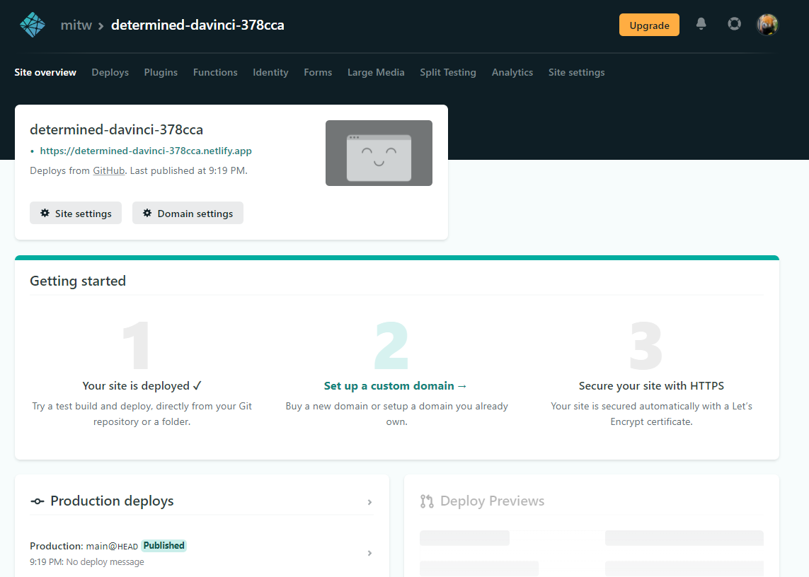The height and width of the screenshot is (577, 809).
Task: Click the Site settings gear button
Action: [x=76, y=213]
